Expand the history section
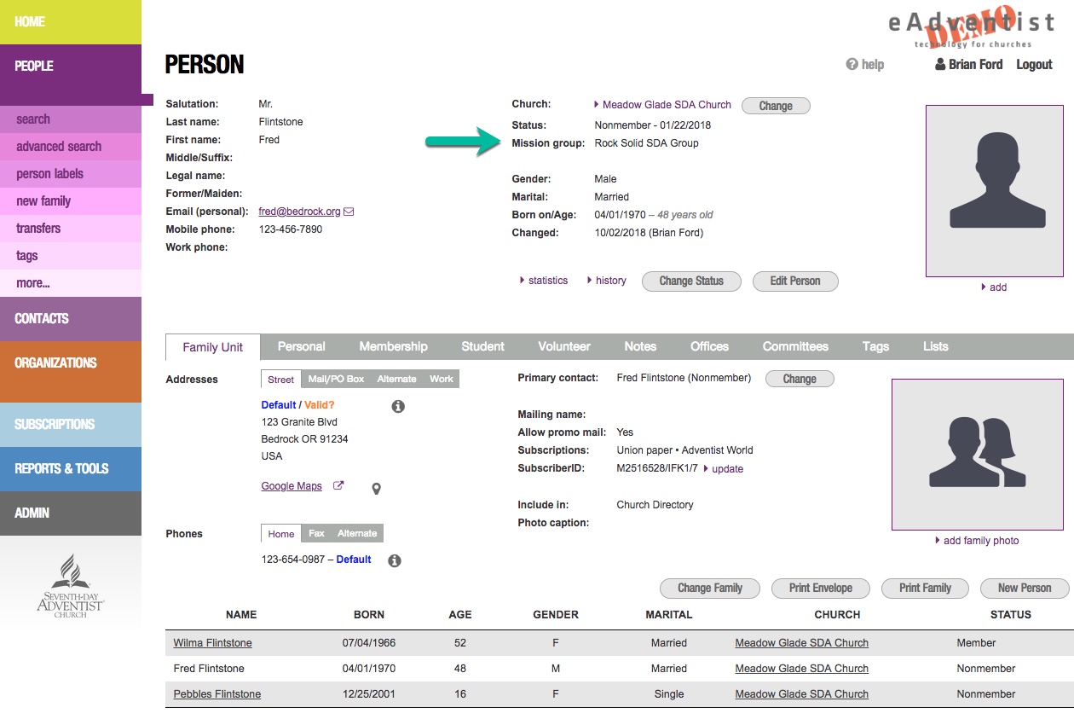 point(607,281)
